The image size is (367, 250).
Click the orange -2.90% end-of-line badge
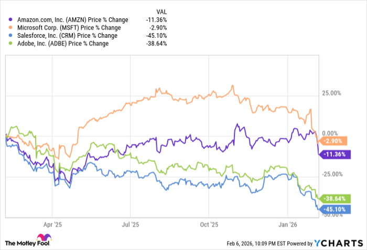[x=333, y=141]
